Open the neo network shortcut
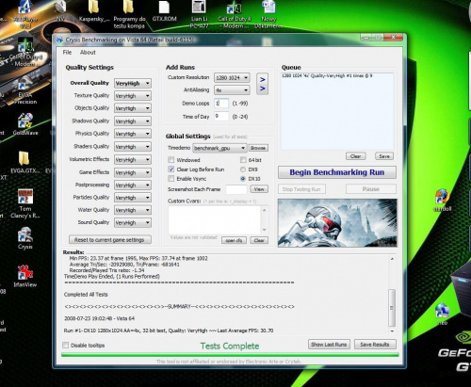 coord(443,314)
